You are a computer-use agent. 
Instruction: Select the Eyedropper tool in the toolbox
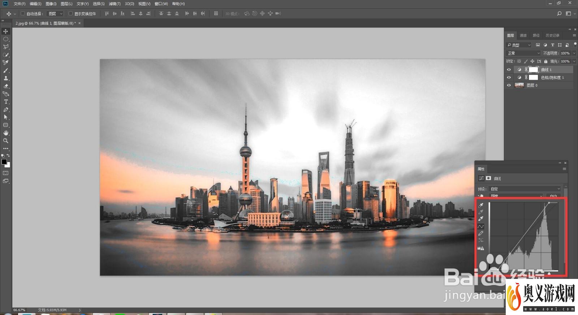pos(6,62)
